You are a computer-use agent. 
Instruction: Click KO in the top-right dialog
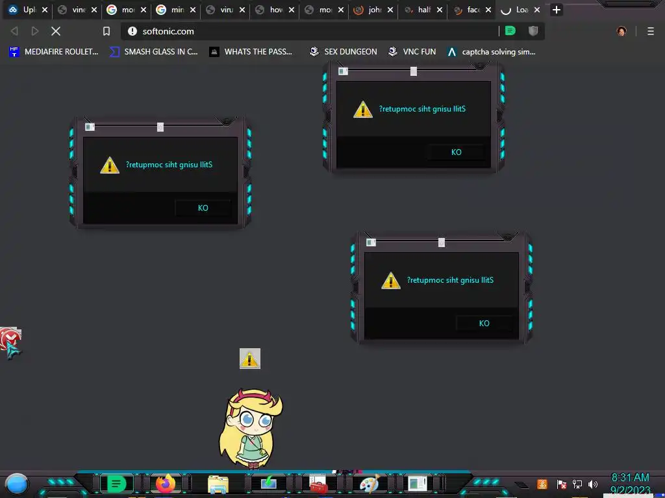click(x=456, y=152)
